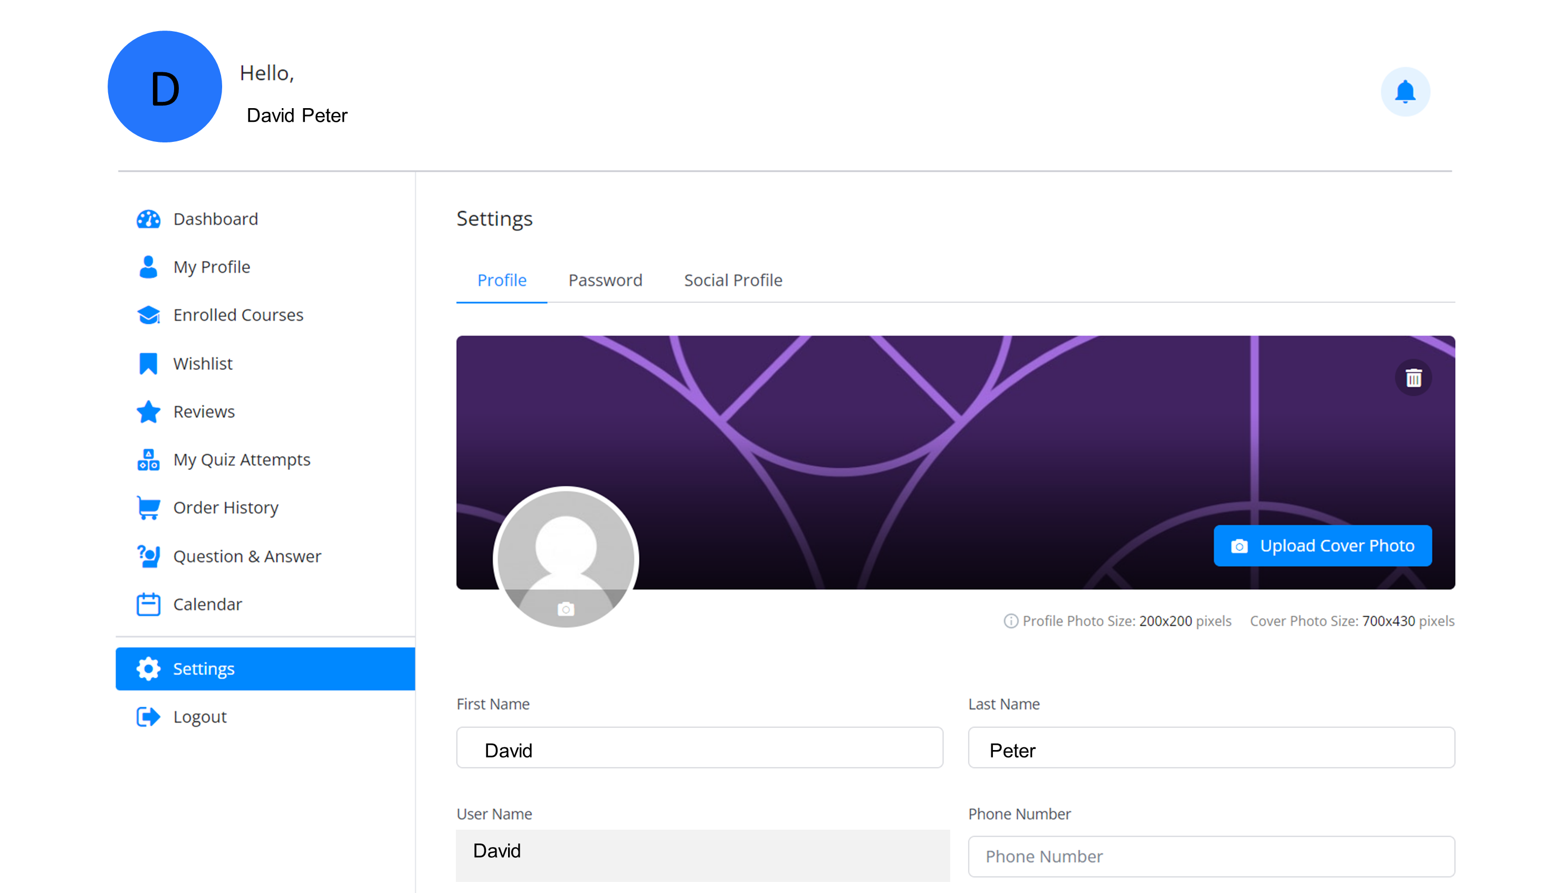Click camera icon on profile photo
The image size is (1567, 893).
tap(566, 609)
